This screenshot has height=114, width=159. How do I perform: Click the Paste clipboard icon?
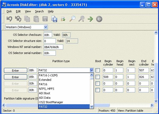click(x=36, y=19)
